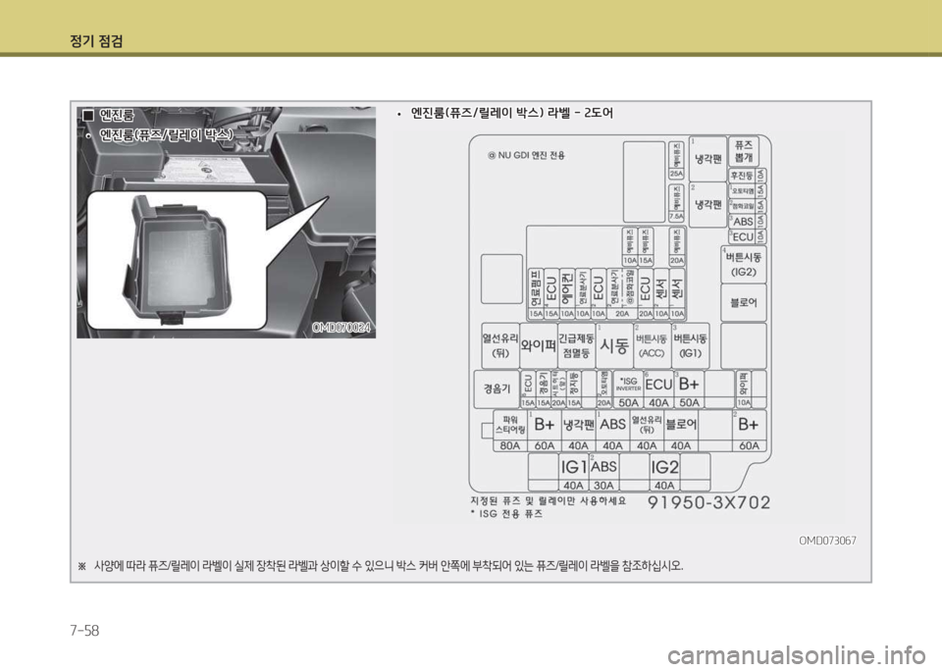Viewport: 942px width, 672px height.
Task: Click the IG1 40A fuse
Action: coord(573,473)
